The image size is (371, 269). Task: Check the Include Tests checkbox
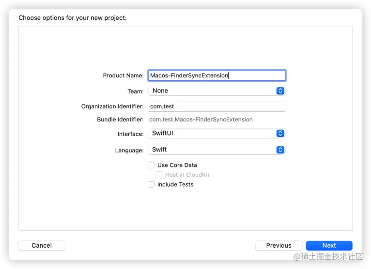coord(151,184)
